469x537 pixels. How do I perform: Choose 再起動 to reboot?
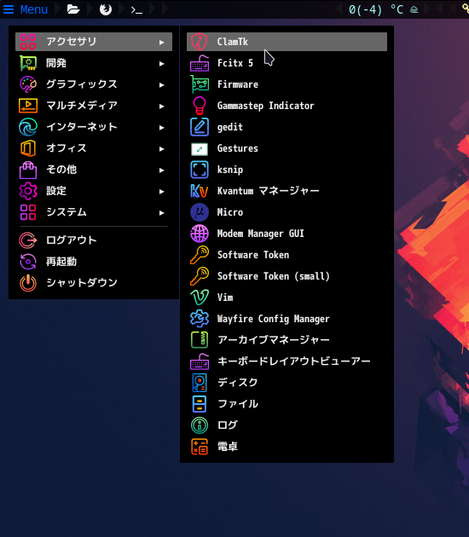tap(61, 262)
